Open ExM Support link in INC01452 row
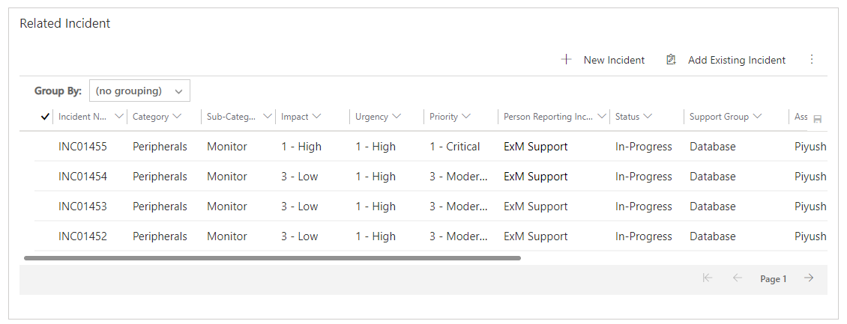Viewport: 847px width, 324px height. tap(536, 236)
